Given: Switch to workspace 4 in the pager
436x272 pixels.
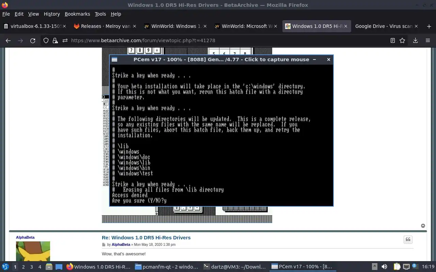Looking at the screenshot, I should [40, 267].
